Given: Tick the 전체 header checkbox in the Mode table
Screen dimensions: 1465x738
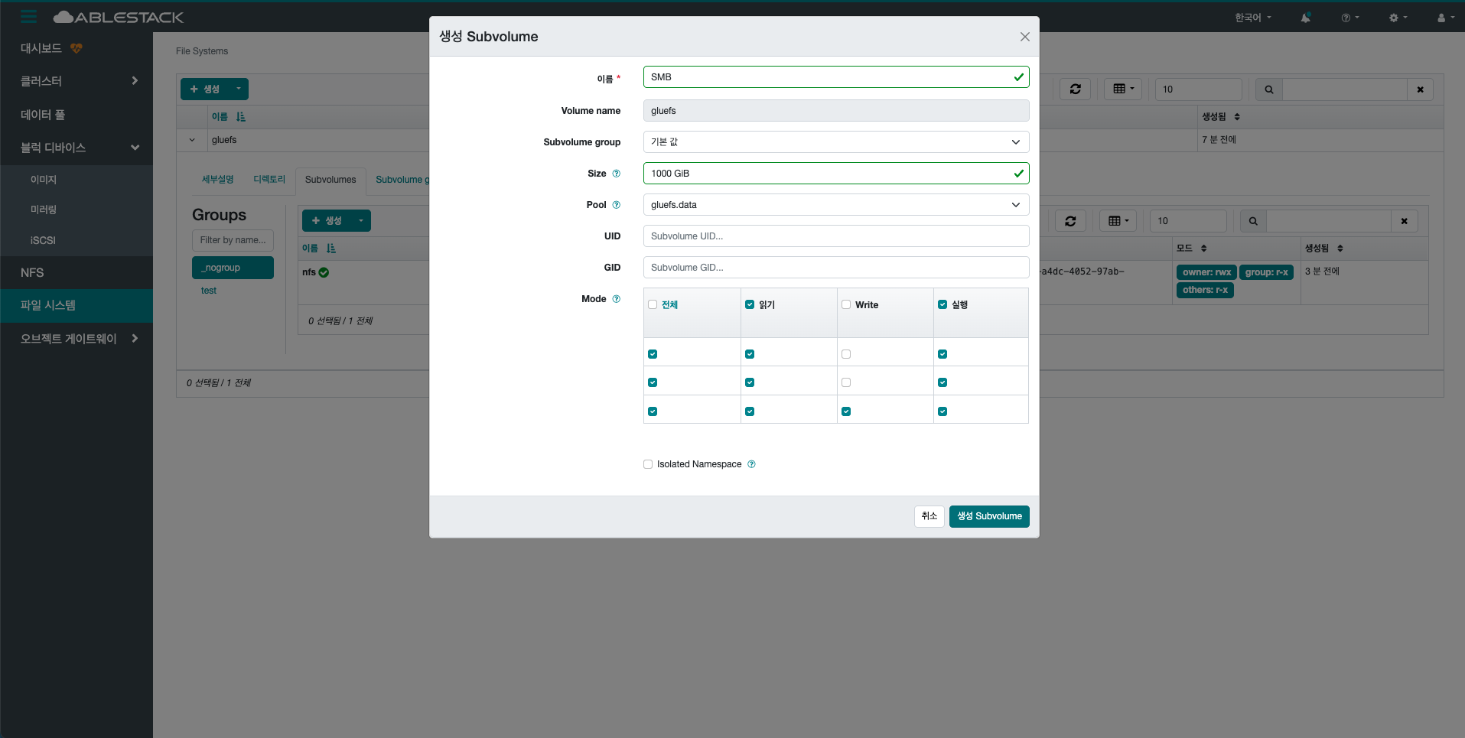Looking at the screenshot, I should tap(653, 304).
